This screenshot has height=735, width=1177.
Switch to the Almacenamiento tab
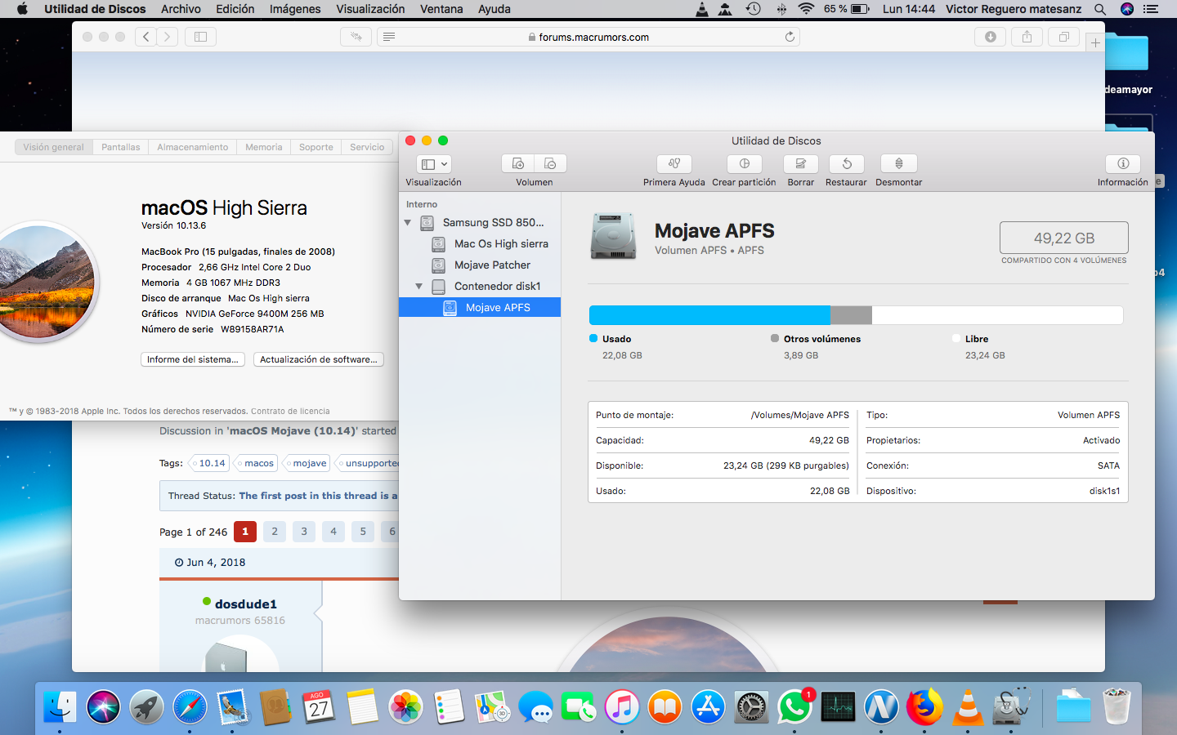point(193,147)
